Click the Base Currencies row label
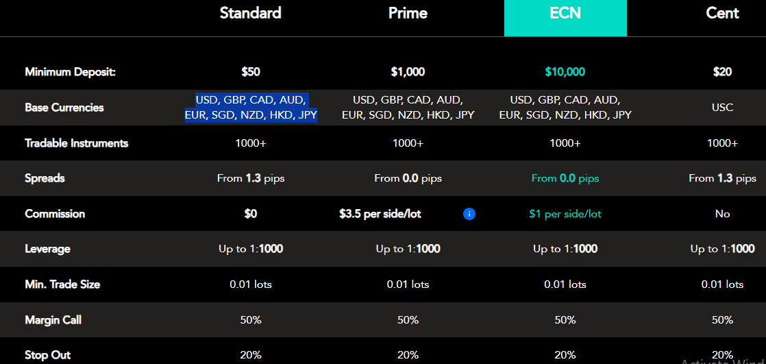This screenshot has width=766, height=364. coord(64,108)
